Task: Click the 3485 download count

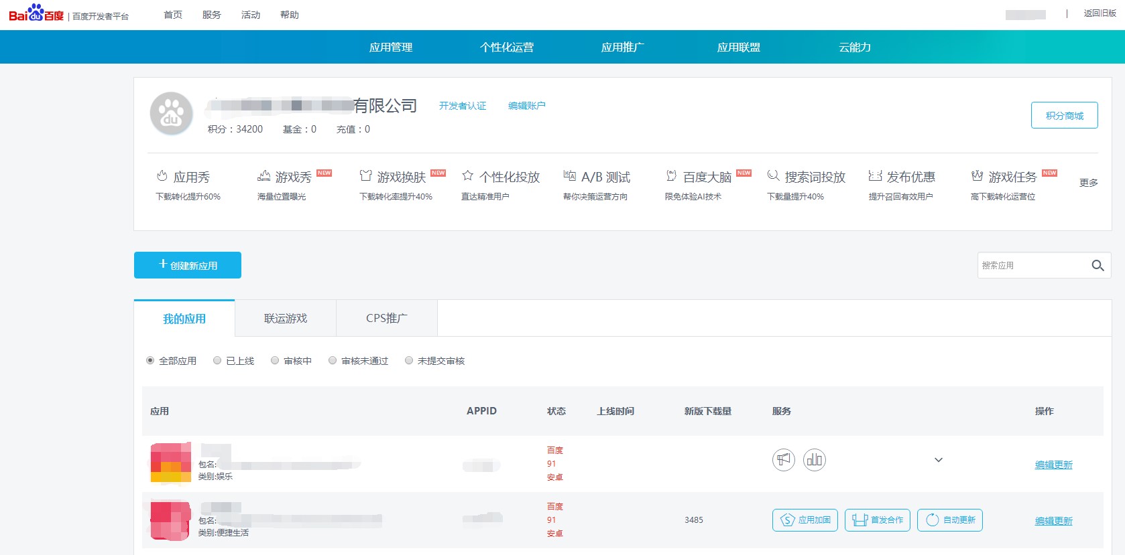Action: click(x=694, y=520)
